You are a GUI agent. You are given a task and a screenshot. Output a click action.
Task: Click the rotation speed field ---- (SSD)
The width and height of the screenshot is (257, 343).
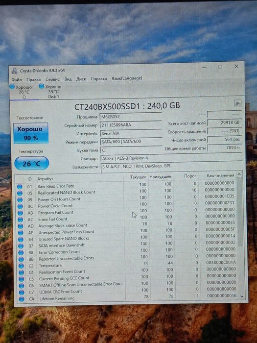point(224,131)
